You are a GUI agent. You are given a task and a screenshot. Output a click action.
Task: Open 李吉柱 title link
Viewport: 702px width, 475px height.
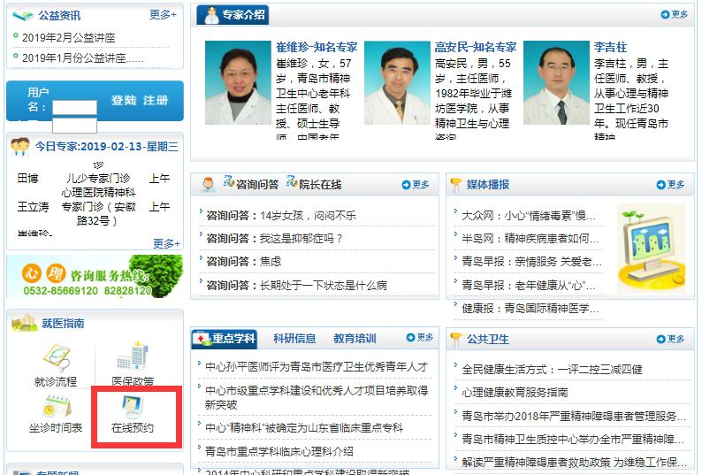click(610, 47)
